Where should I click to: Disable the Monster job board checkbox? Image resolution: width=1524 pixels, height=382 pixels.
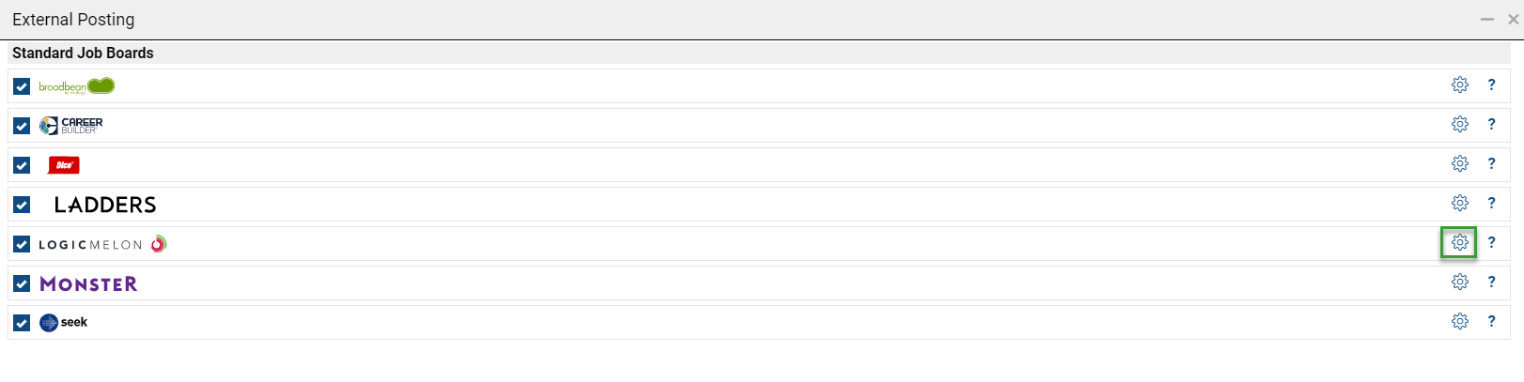point(22,283)
